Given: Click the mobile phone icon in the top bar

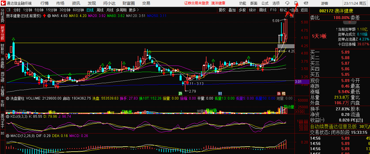Looking at the screenshot, I should (296, 3).
